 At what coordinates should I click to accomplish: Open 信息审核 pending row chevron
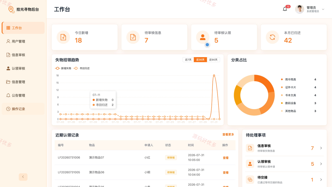pyautogui.click(x=321, y=148)
